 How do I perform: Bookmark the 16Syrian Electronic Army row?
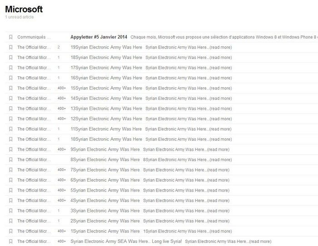point(11,78)
